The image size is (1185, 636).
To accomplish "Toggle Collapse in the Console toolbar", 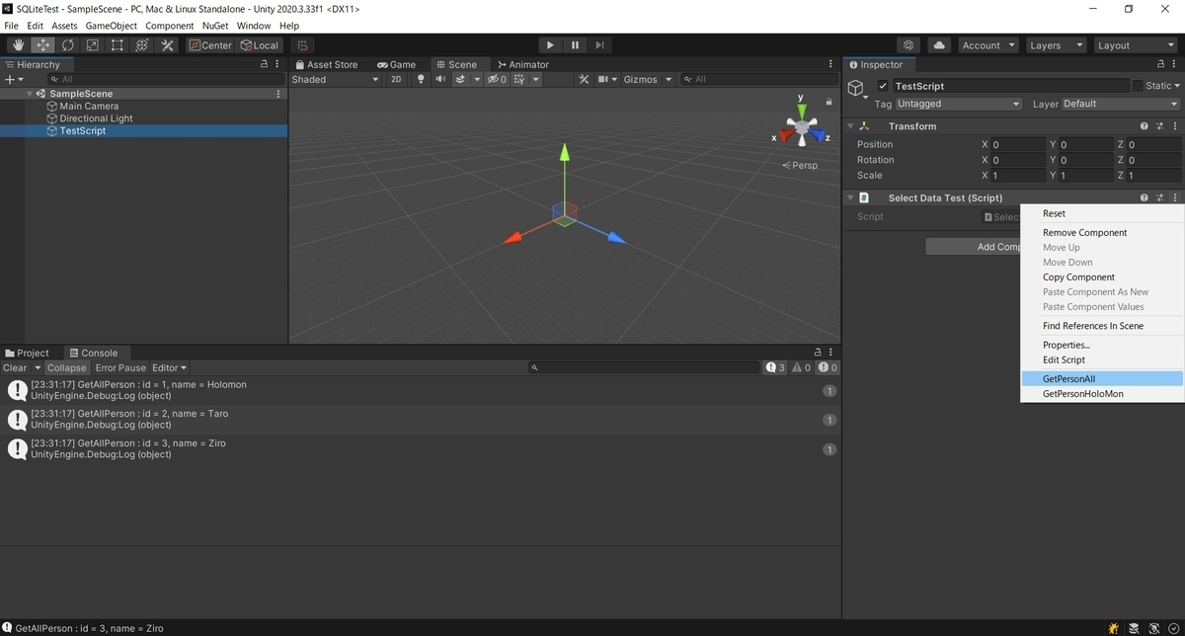I will (x=66, y=367).
